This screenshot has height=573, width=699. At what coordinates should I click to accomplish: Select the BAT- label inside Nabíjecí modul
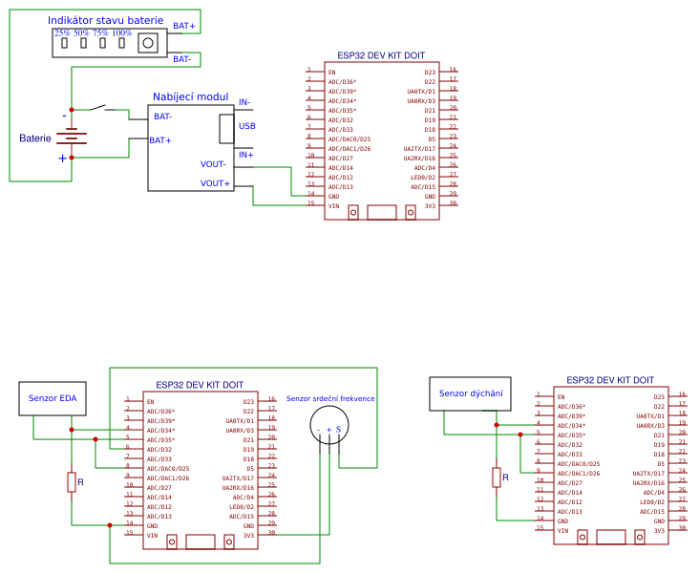coord(162,117)
